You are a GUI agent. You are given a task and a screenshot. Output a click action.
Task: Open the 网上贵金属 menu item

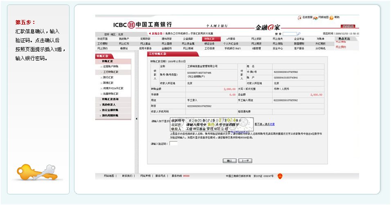(x=188, y=44)
